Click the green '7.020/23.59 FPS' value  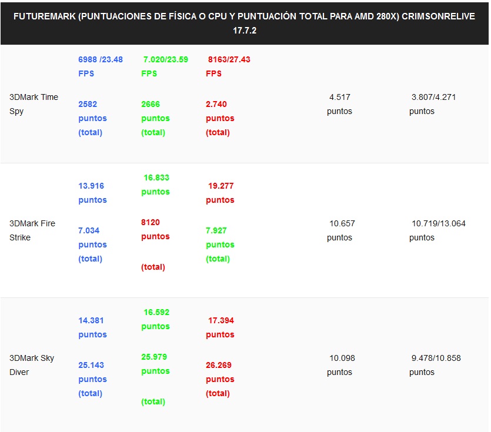point(165,66)
